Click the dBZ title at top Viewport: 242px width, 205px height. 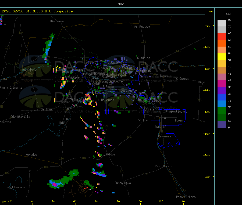tap(121, 4)
